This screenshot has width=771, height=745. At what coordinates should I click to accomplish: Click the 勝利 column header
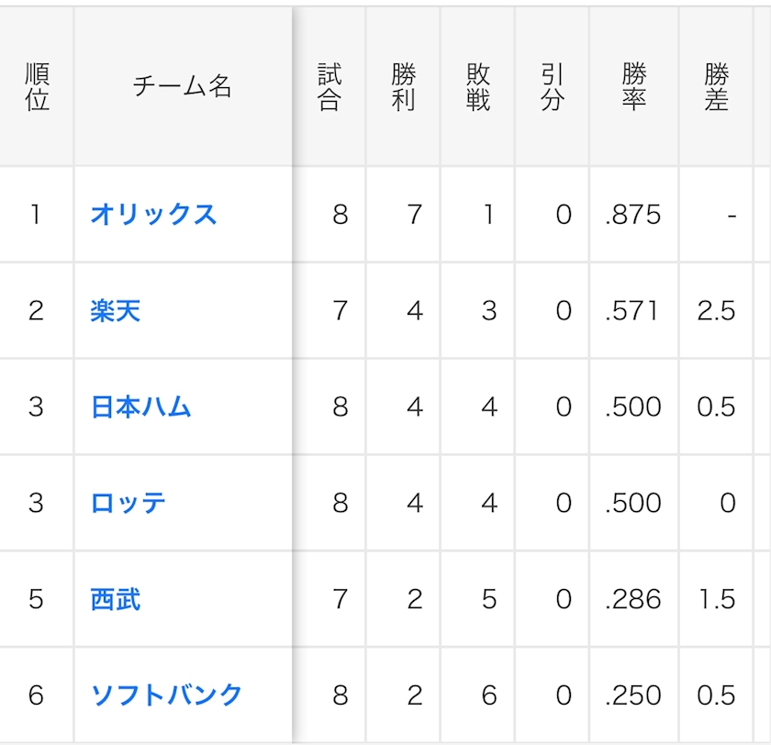coord(404,87)
